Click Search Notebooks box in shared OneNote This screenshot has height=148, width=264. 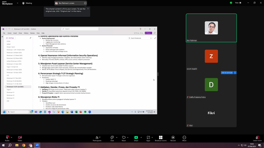[x=140, y=38]
